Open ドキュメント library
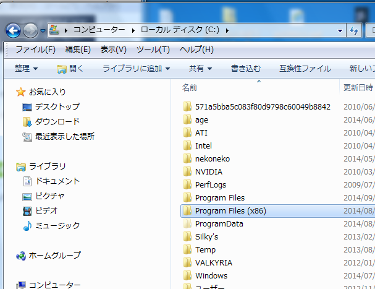 57,181
